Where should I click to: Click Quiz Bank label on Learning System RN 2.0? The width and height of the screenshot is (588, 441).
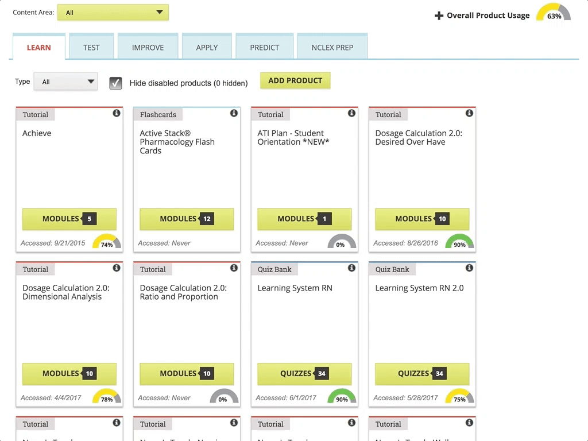point(392,269)
